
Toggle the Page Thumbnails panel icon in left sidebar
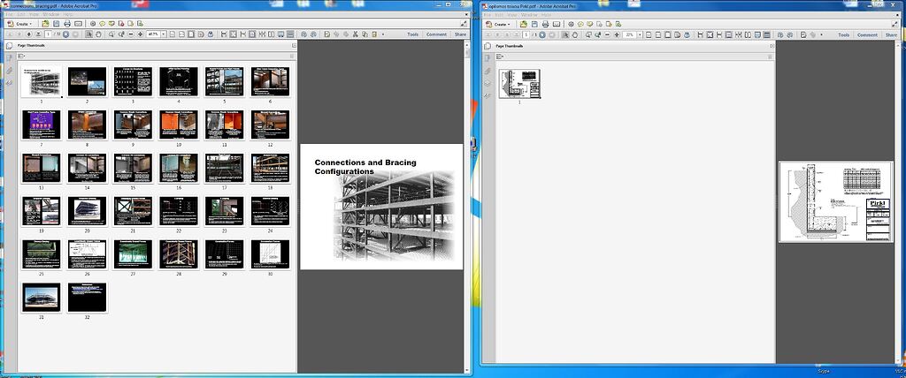[x=9, y=45]
